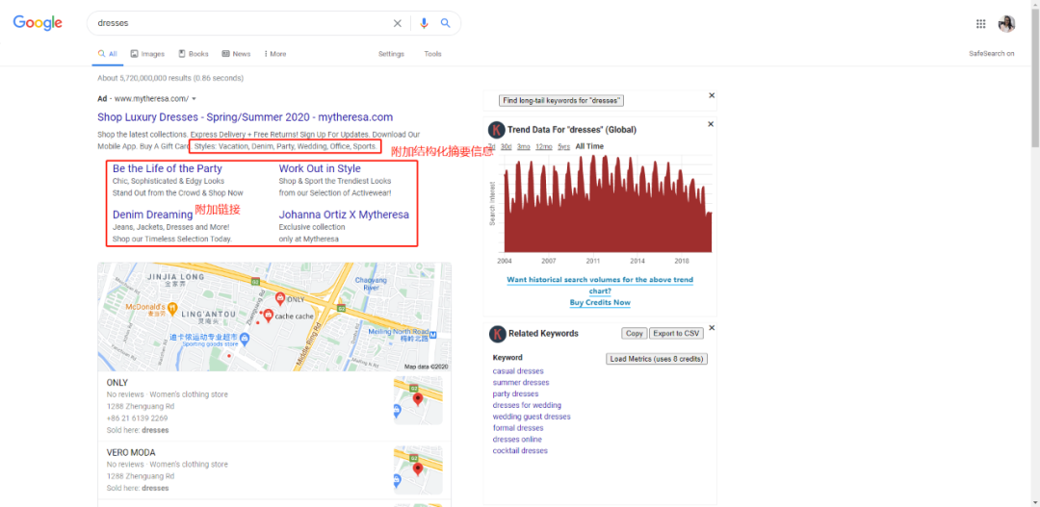Open Work Out in Style sitelink
This screenshot has width=1040, height=507.
click(320, 169)
